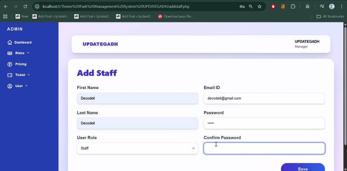Open the first 'Add Post ‹ UpdateG...' bookmark
This screenshot has height=171, width=347.
pyautogui.click(x=51, y=16)
